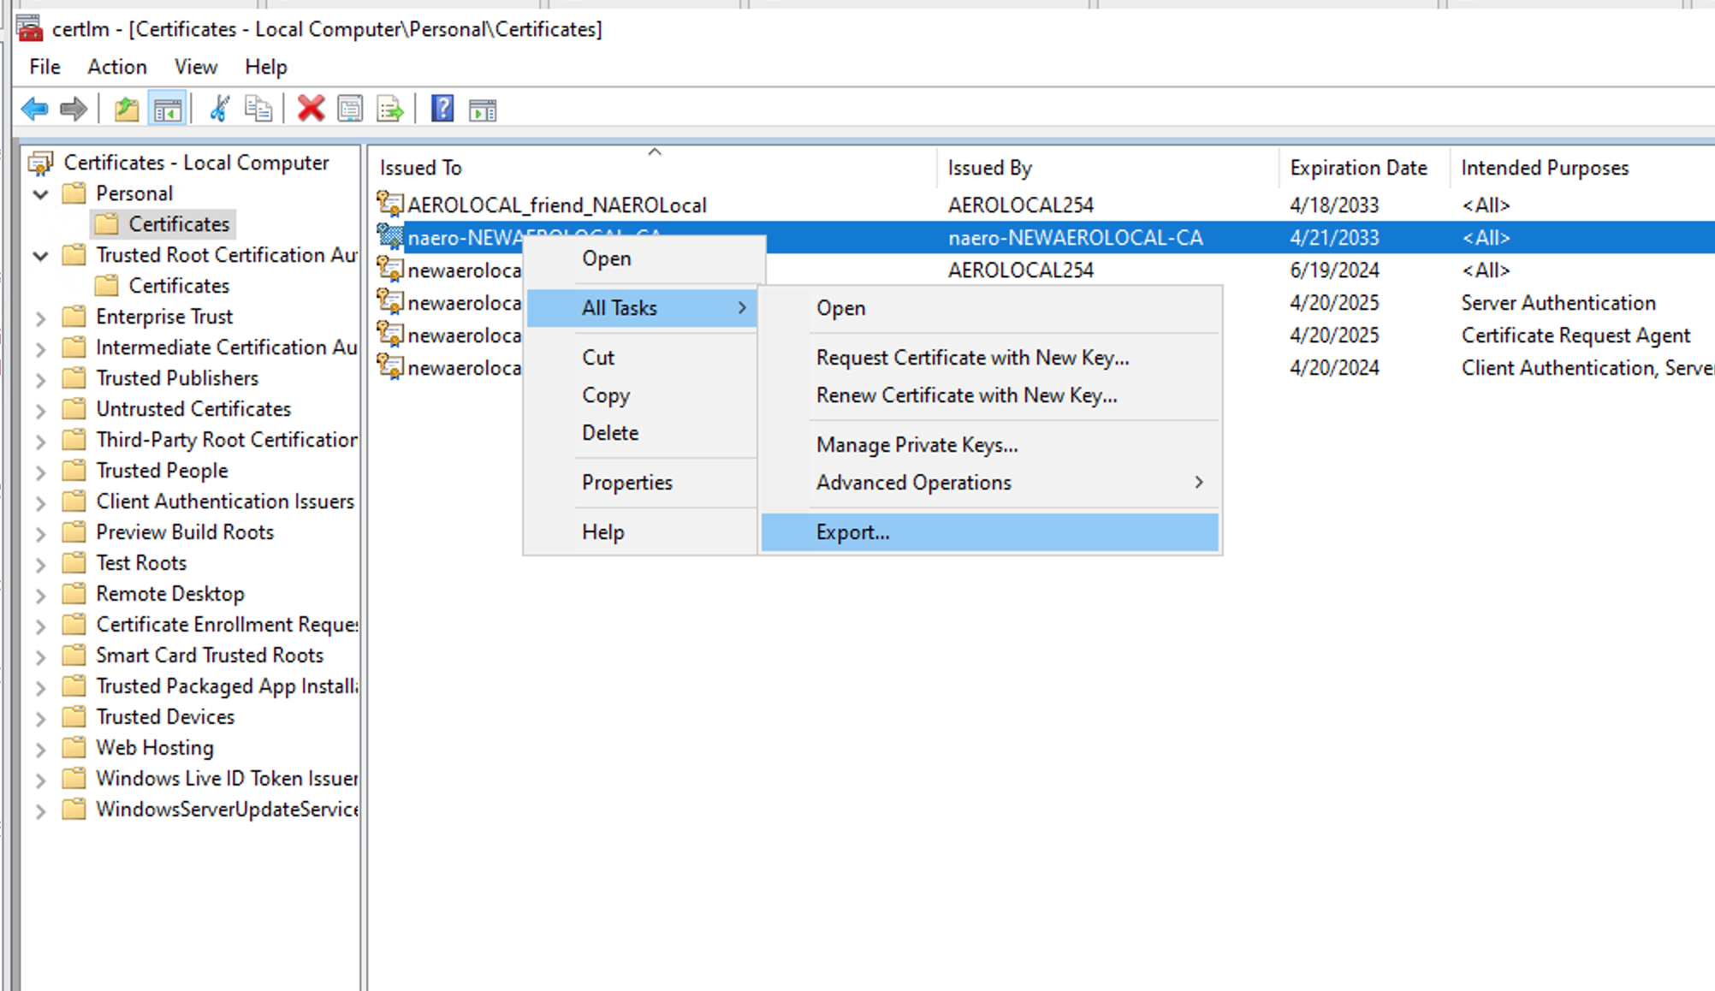Image resolution: width=1715 pixels, height=991 pixels.
Task: Select AEROLOCAL_friend_NAEROLocal certificate row
Action: click(x=557, y=205)
